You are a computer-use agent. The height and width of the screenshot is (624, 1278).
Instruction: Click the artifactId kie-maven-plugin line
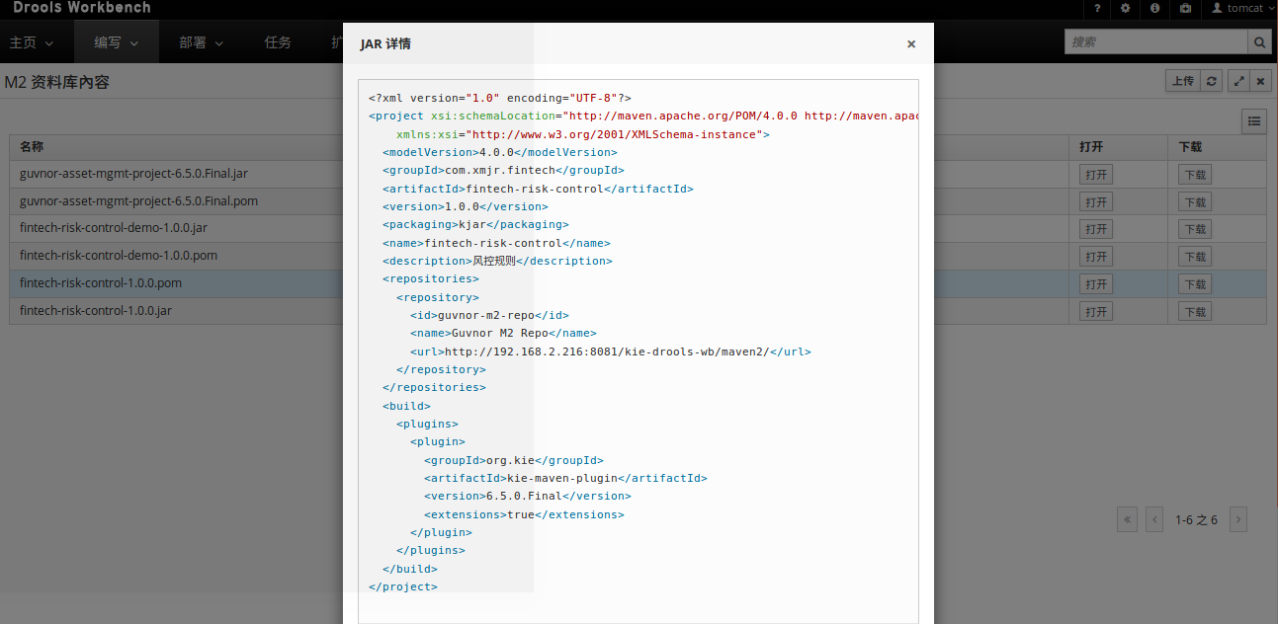tap(565, 478)
